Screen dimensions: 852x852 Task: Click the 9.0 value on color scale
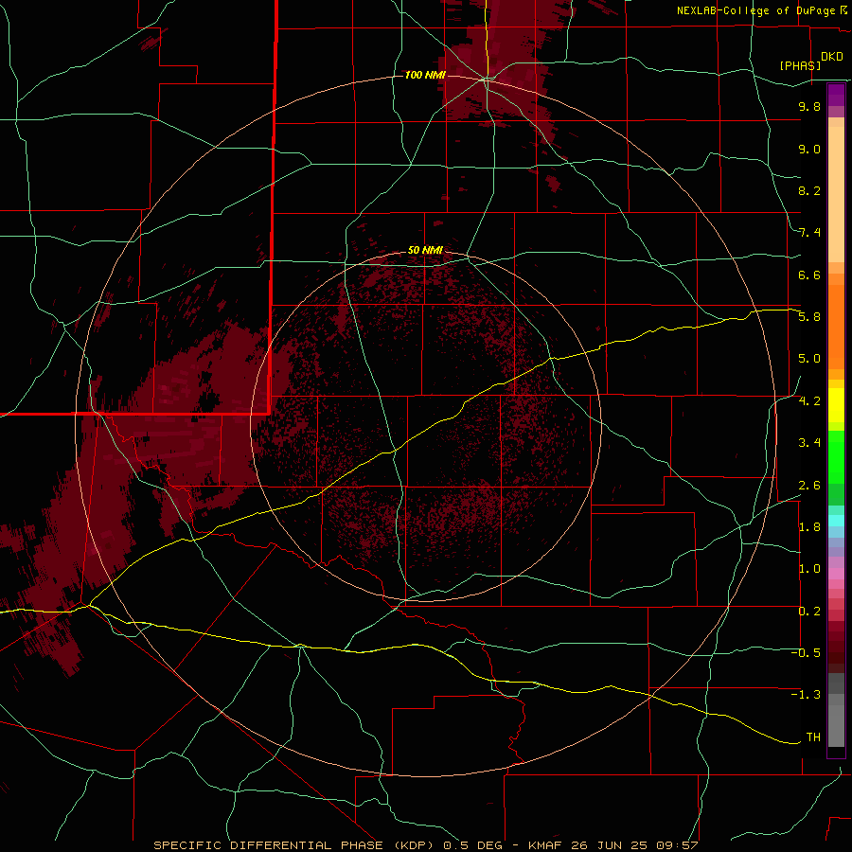click(x=809, y=149)
